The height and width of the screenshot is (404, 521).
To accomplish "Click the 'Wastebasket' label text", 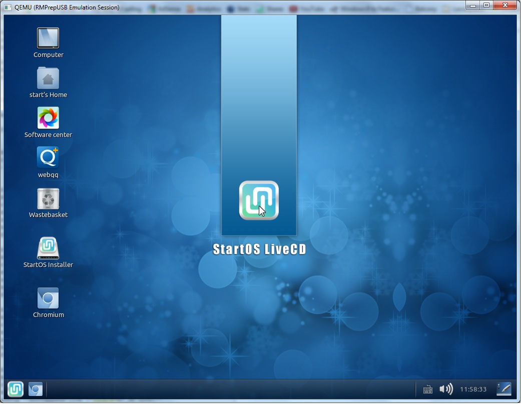I will pyautogui.click(x=48, y=215).
